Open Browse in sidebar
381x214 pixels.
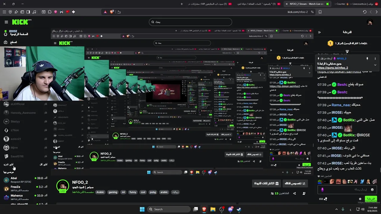point(10,42)
